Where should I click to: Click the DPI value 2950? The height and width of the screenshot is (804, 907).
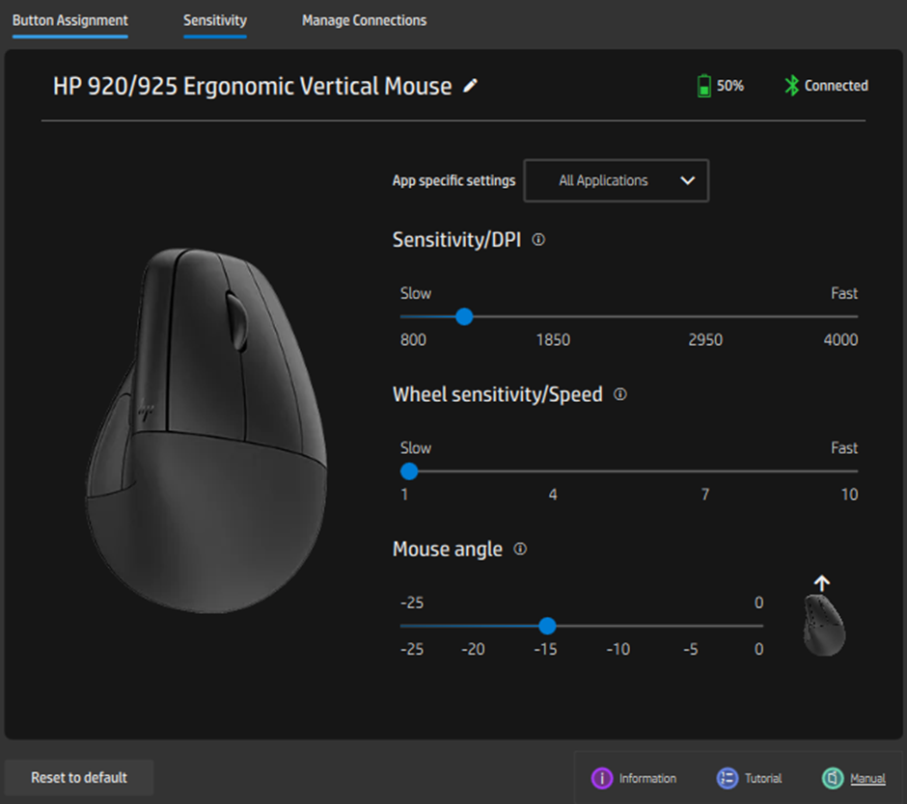click(705, 340)
